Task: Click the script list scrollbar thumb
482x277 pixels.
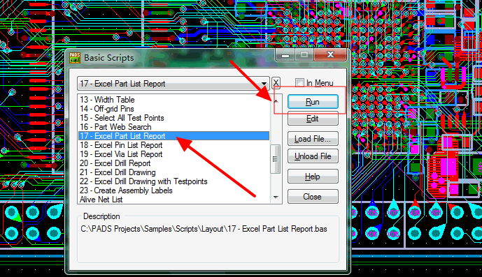Action: (276, 159)
